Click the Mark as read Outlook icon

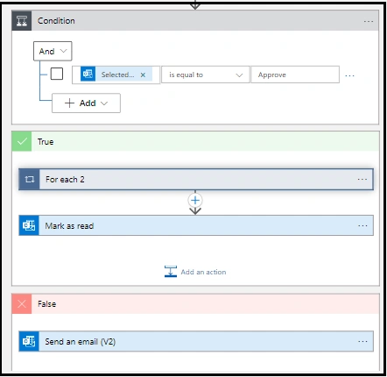coord(29,225)
